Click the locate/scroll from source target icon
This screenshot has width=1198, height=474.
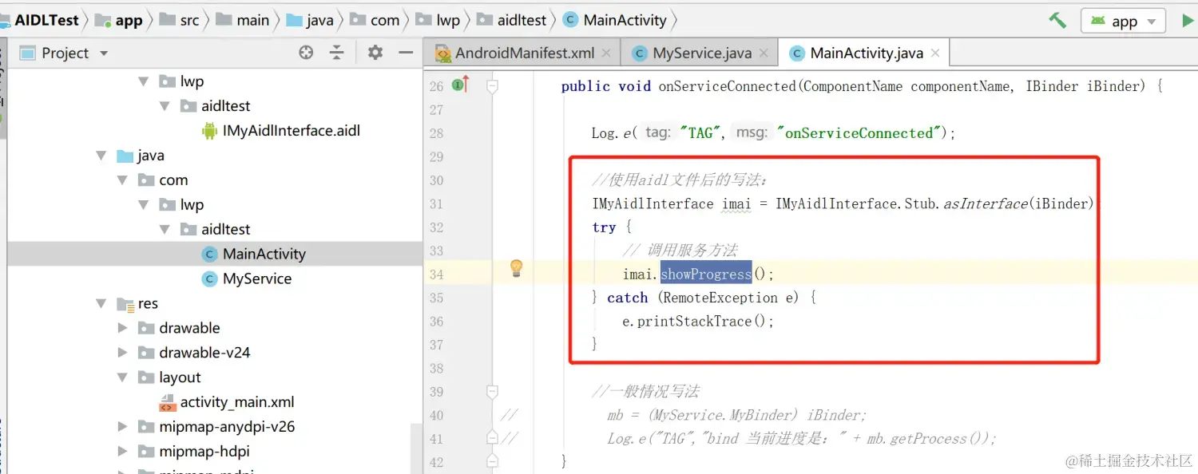coord(306,53)
